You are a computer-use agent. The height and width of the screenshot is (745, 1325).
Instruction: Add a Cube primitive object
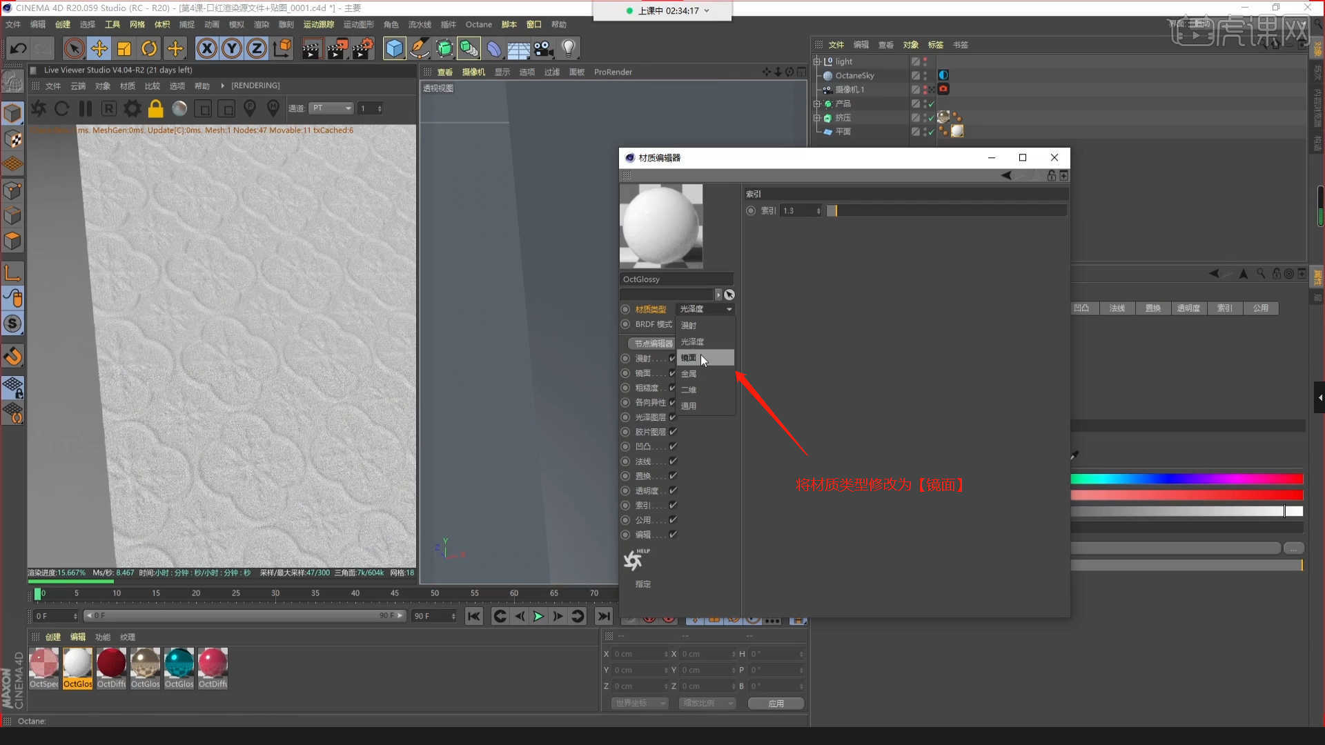pos(394,48)
